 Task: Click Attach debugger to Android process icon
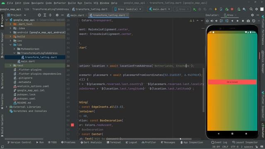[x=227, y=9]
